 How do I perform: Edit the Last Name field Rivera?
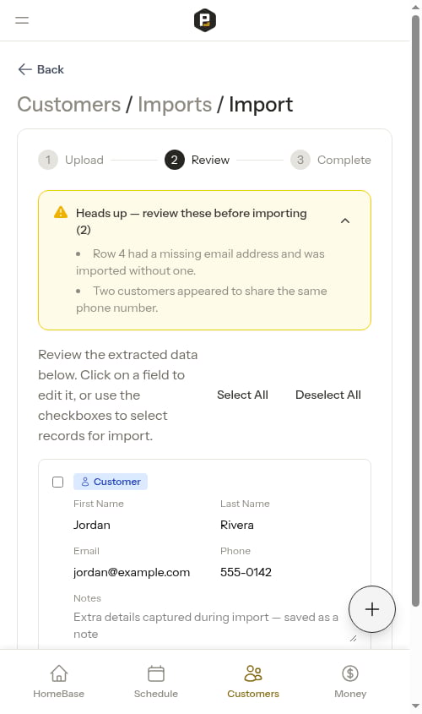[237, 525]
